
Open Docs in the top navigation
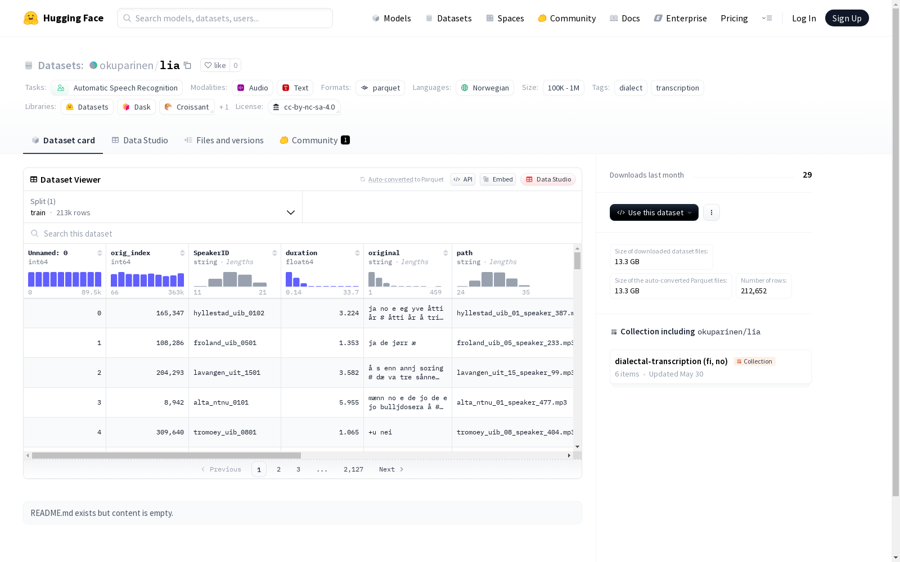tap(625, 18)
